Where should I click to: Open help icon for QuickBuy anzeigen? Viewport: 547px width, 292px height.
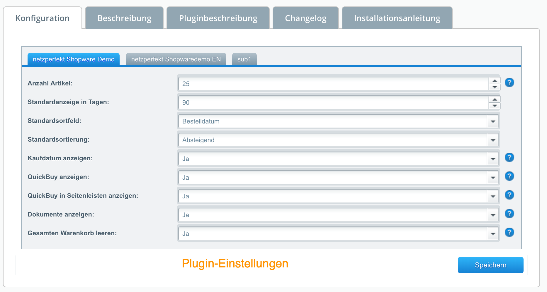pos(509,176)
